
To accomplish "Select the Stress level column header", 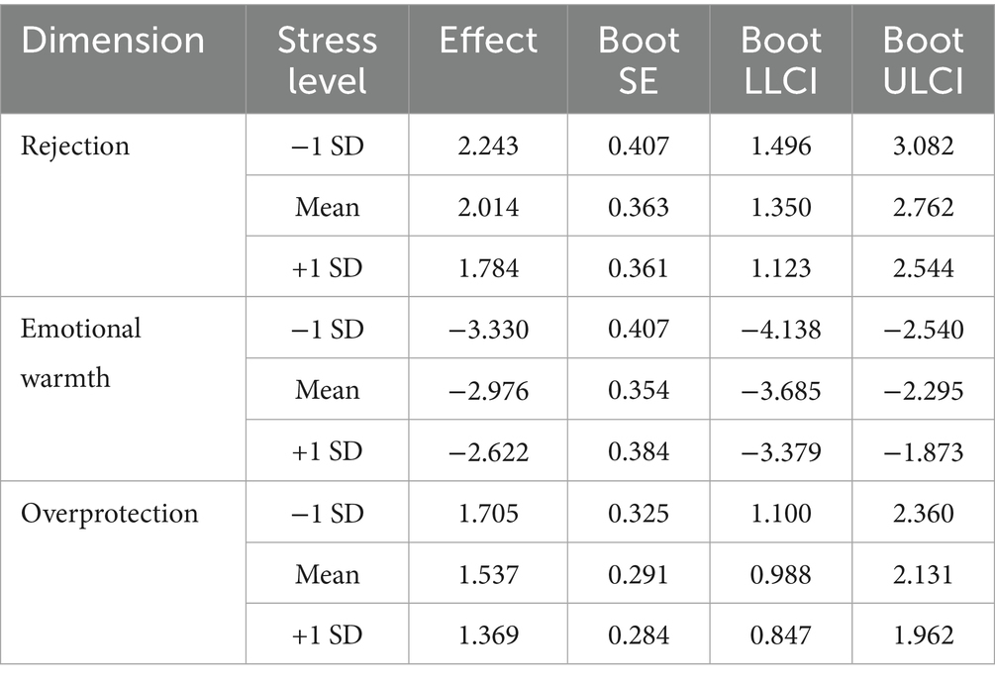I will [x=327, y=60].
